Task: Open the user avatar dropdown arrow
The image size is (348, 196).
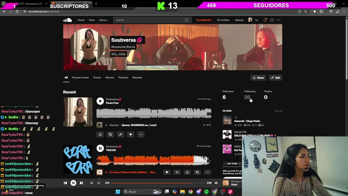Action: pyautogui.click(x=256, y=20)
